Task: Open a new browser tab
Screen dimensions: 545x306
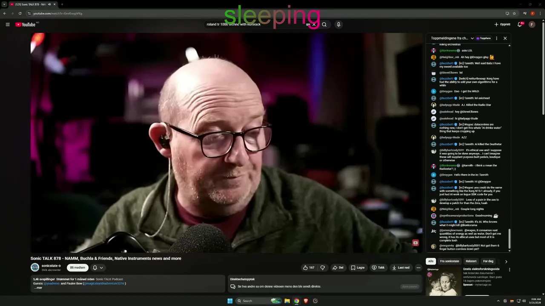Action: coord(62,4)
